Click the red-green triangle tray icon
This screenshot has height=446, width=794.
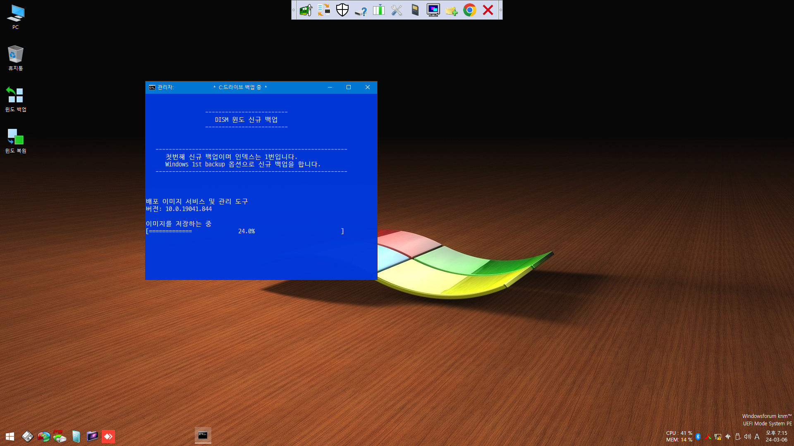708,437
